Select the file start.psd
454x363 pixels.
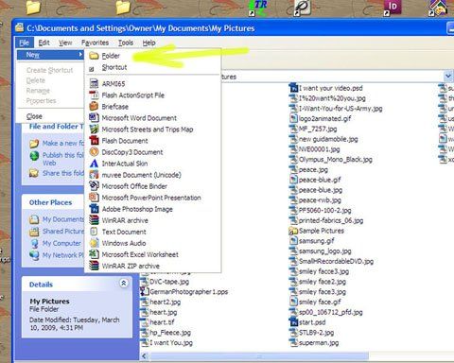pos(307,322)
